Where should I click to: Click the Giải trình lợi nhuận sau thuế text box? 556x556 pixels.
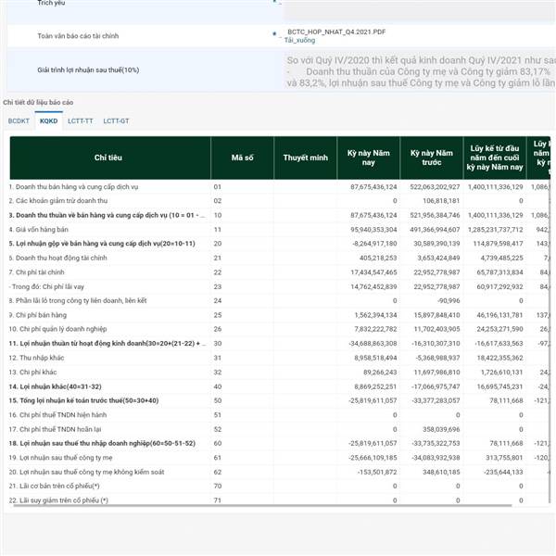[417, 71]
